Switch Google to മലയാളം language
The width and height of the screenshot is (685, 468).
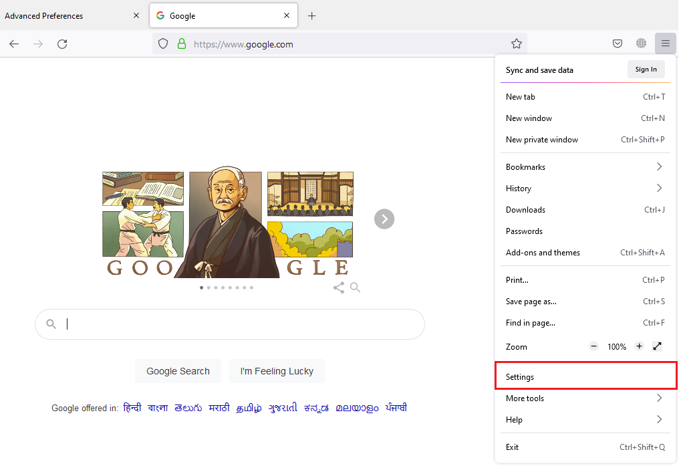click(x=357, y=408)
